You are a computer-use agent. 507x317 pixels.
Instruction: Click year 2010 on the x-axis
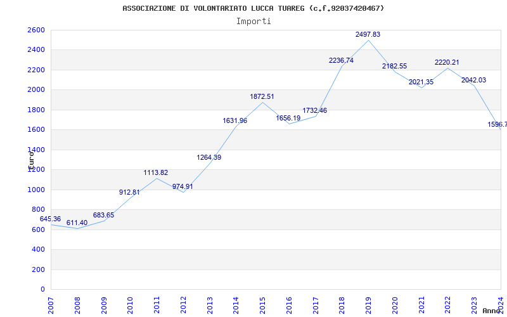(x=131, y=306)
